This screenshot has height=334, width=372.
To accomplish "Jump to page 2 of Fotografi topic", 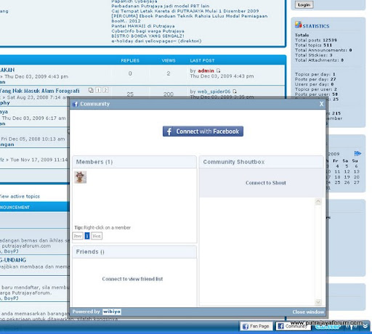I will click(x=105, y=90).
